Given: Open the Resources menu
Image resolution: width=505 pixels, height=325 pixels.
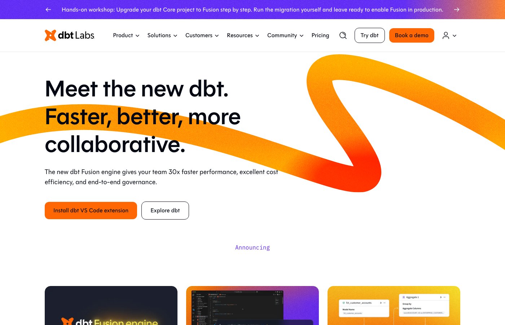Looking at the screenshot, I should tap(243, 35).
